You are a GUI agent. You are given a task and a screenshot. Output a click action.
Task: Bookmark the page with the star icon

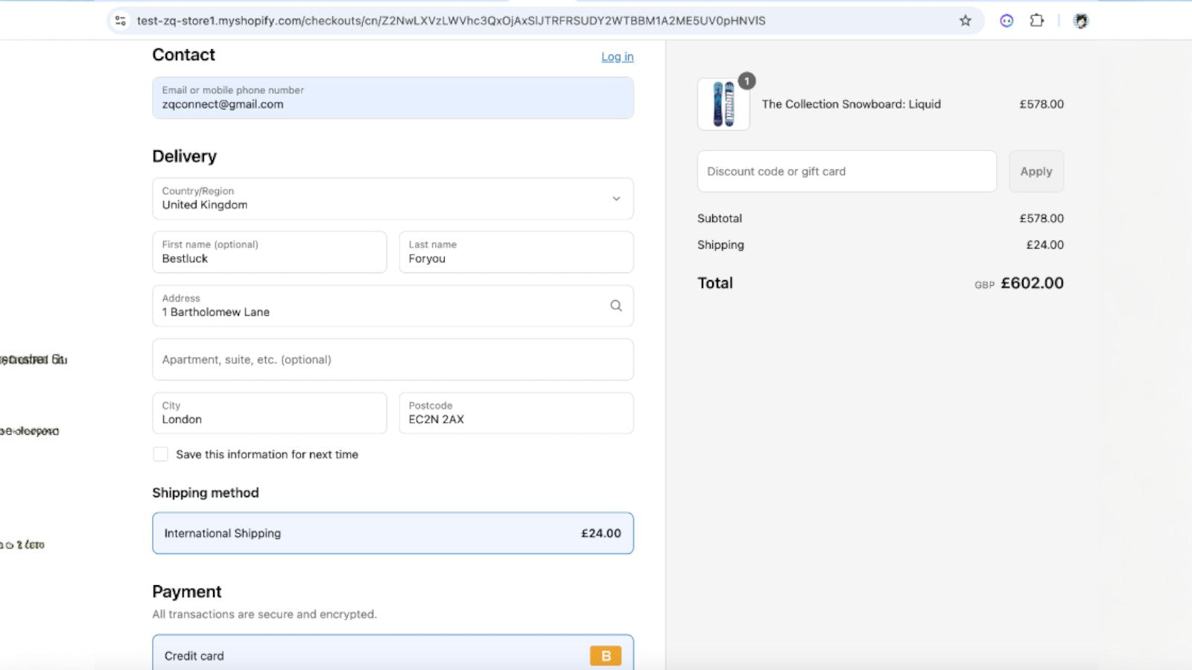pyautogui.click(x=965, y=20)
